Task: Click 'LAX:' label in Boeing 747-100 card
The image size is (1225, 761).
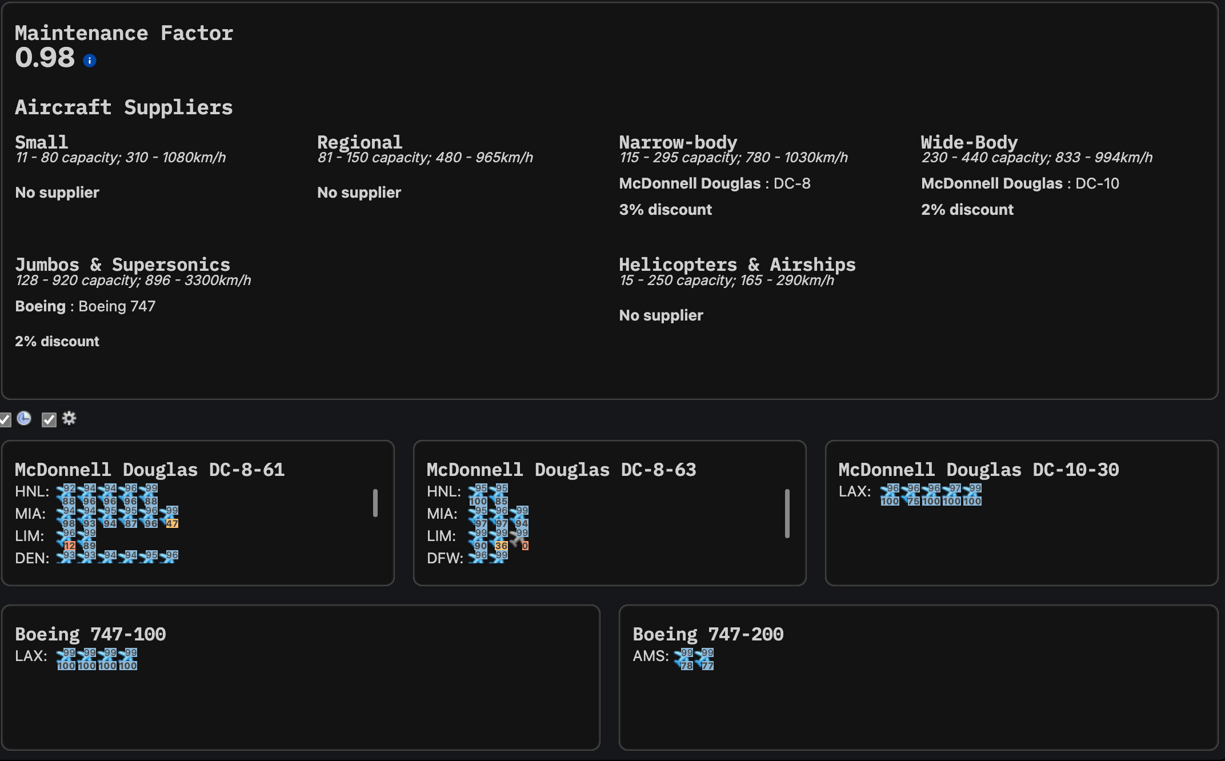Action: pos(31,656)
